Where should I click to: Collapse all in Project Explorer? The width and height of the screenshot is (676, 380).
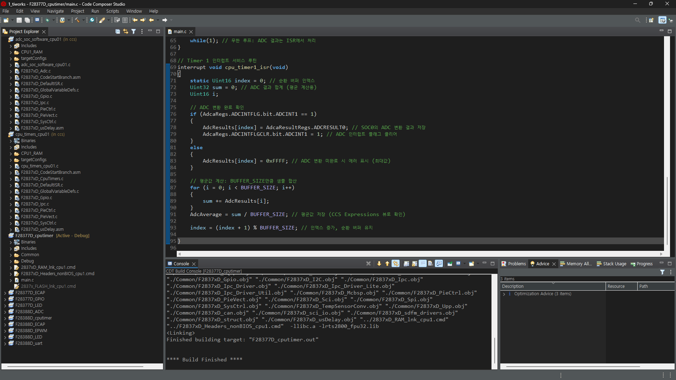118,32
